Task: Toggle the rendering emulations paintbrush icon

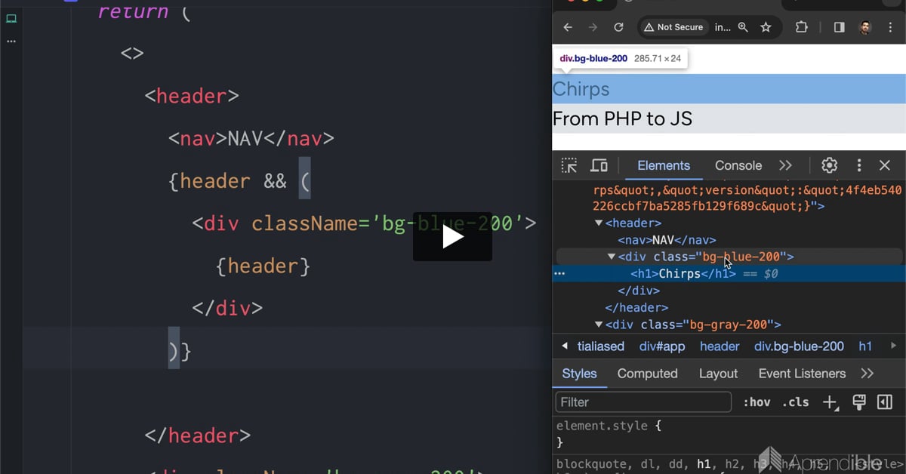Action: tap(858, 402)
